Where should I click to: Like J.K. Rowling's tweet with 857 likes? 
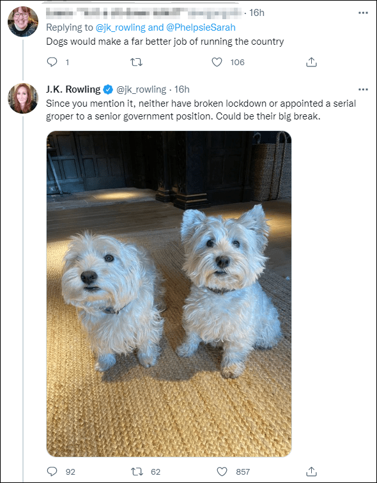(x=222, y=471)
